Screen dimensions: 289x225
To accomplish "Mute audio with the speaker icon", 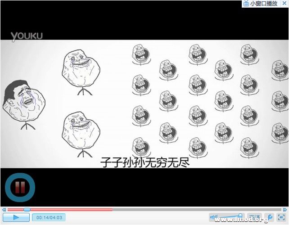I will coord(214,217).
